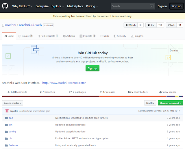This screenshot has height=150, width=185.
Task: View the 190 stargazers count
Action: coord(160,25)
